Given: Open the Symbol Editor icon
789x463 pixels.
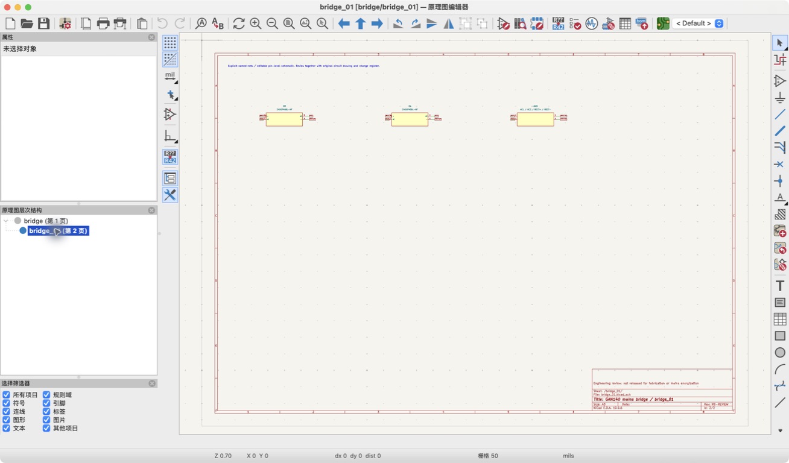Looking at the screenshot, I should pyautogui.click(x=504, y=24).
